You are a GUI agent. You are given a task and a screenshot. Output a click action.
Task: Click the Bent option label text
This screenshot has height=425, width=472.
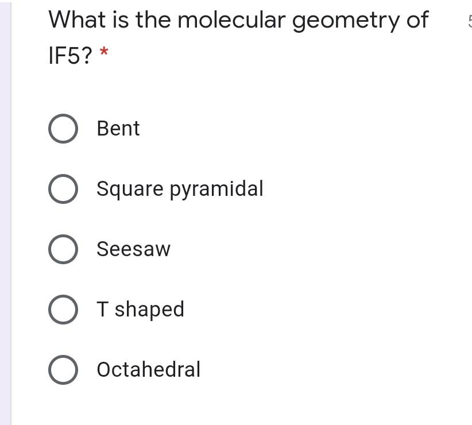click(x=118, y=129)
